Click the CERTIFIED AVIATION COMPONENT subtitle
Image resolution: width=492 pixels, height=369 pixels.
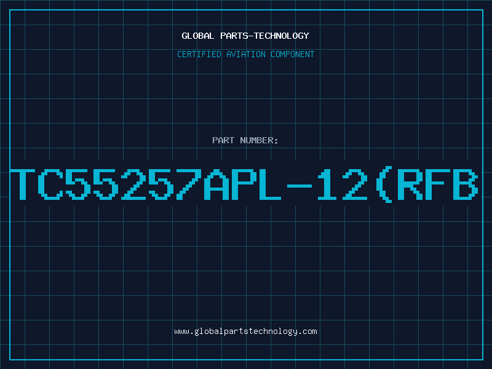pyautogui.click(x=245, y=54)
